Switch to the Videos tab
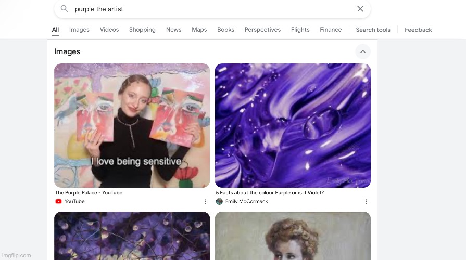 [109, 30]
